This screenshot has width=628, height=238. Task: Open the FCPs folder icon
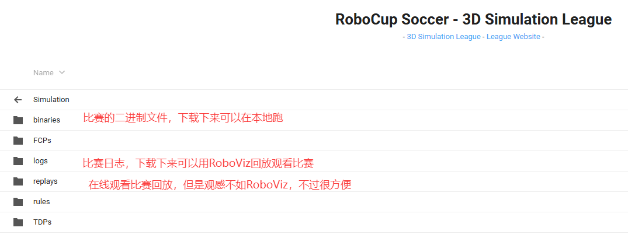18,141
